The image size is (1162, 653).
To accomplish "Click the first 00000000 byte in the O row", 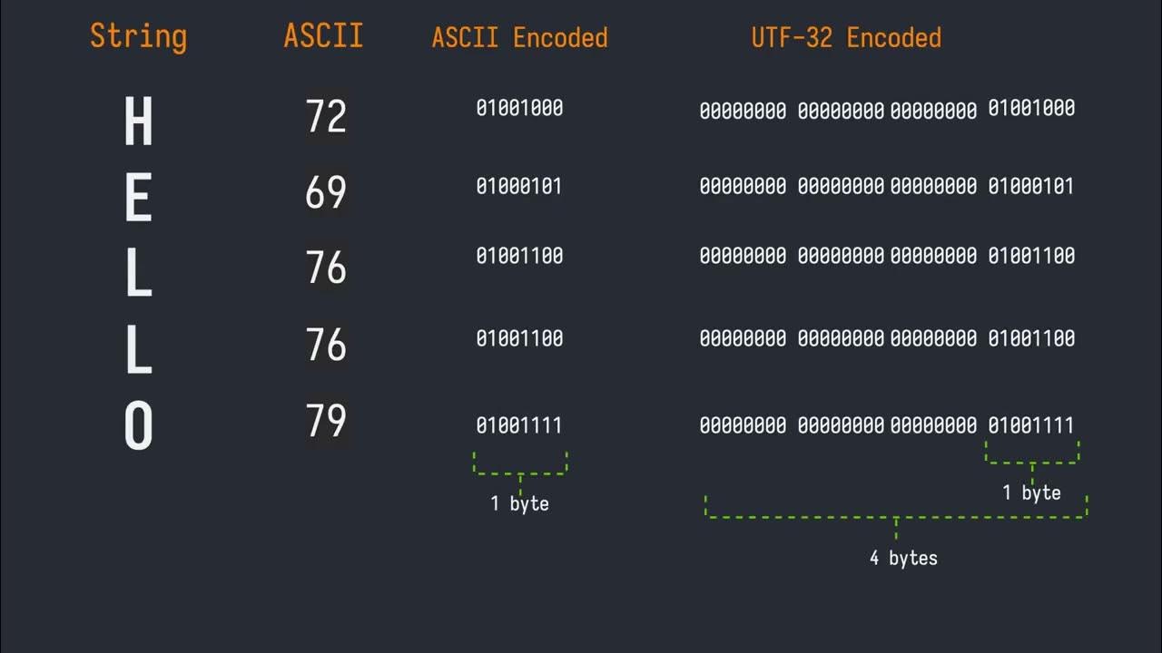I will coord(743,425).
